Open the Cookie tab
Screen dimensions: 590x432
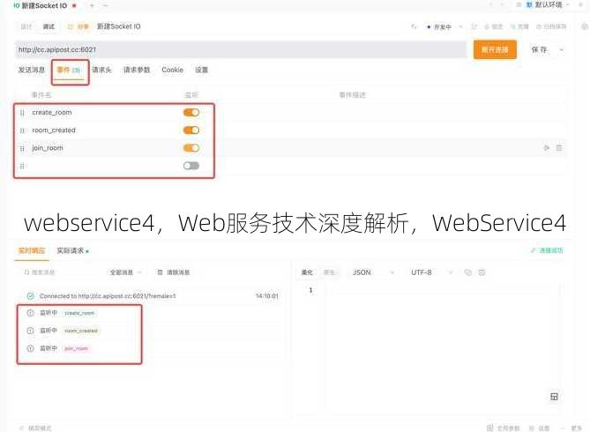172,70
